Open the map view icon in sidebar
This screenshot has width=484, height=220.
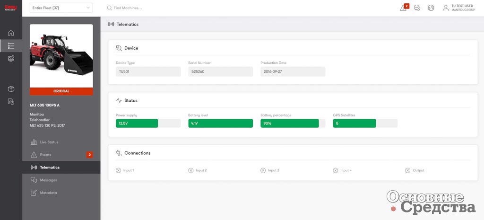point(11,58)
